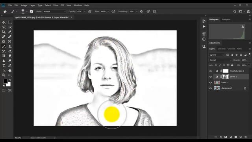Click the Home icon in options bar
Screen dimensions: 252x142
pos(5,11)
